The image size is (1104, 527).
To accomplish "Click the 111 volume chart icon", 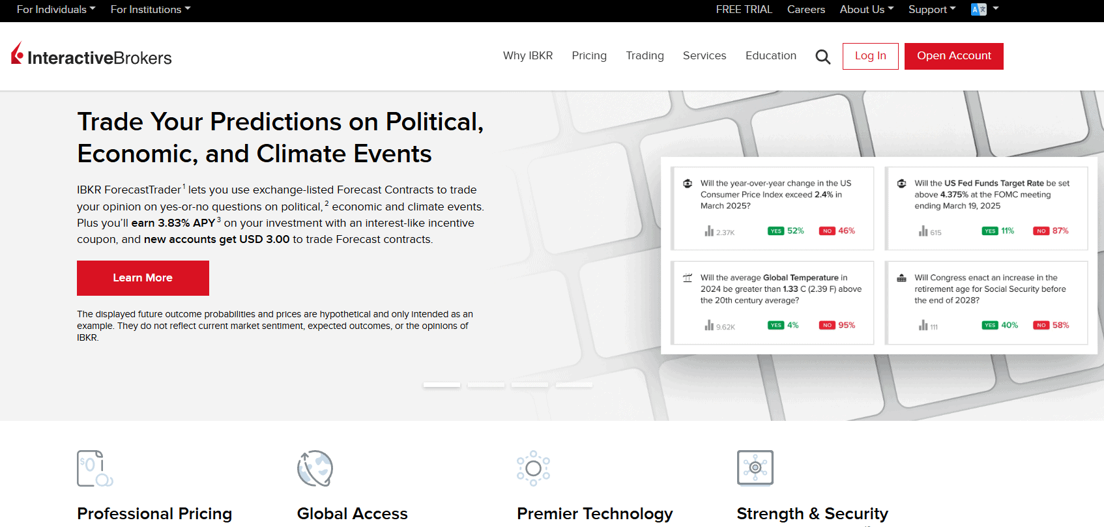I will pos(923,326).
